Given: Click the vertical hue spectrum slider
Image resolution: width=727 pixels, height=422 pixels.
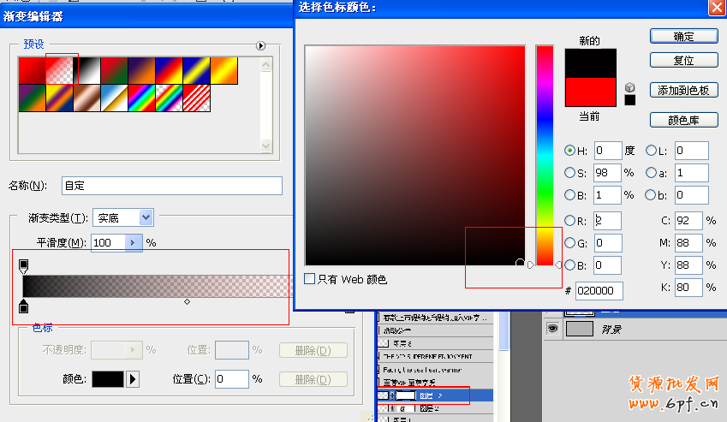Looking at the screenshot, I should click(545, 154).
